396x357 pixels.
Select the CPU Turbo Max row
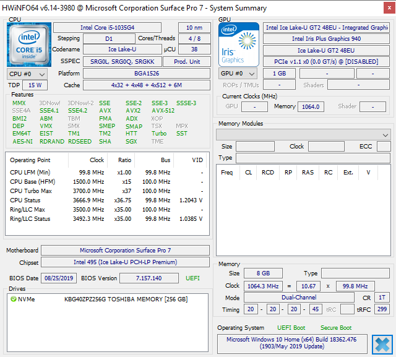pyautogui.click(x=105, y=191)
